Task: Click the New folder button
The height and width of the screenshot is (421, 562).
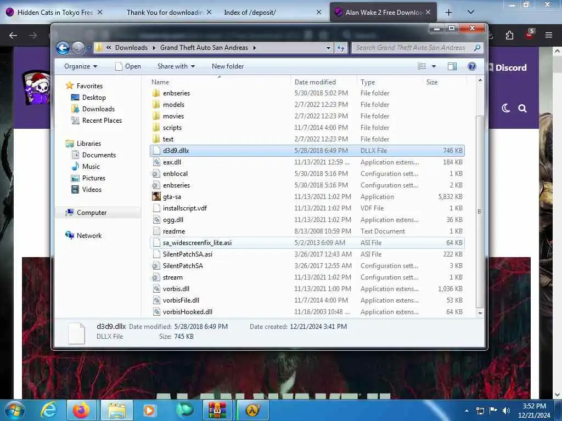Action: click(228, 66)
